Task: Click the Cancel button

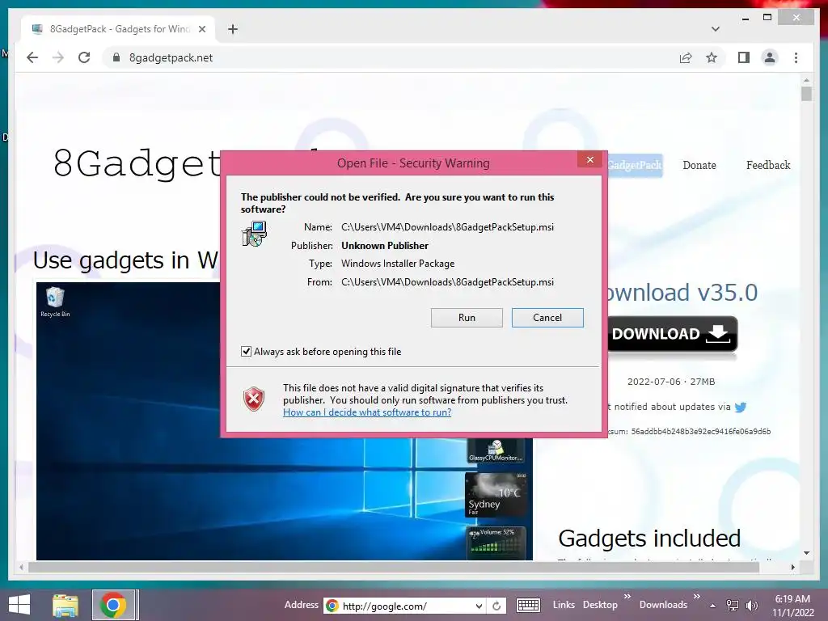Action: [x=547, y=317]
